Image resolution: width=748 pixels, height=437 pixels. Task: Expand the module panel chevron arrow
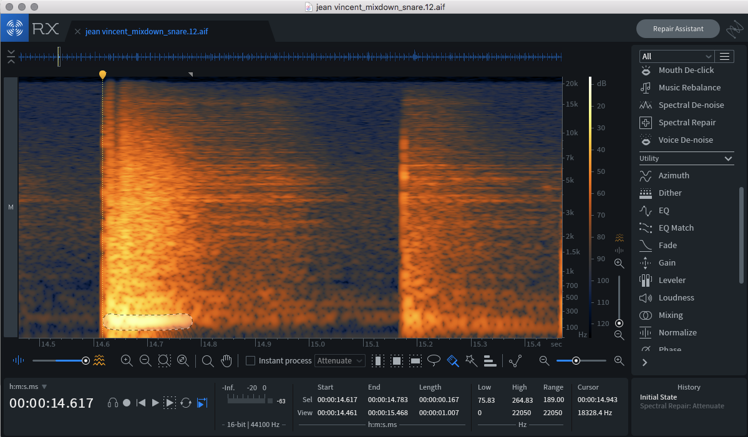click(645, 363)
